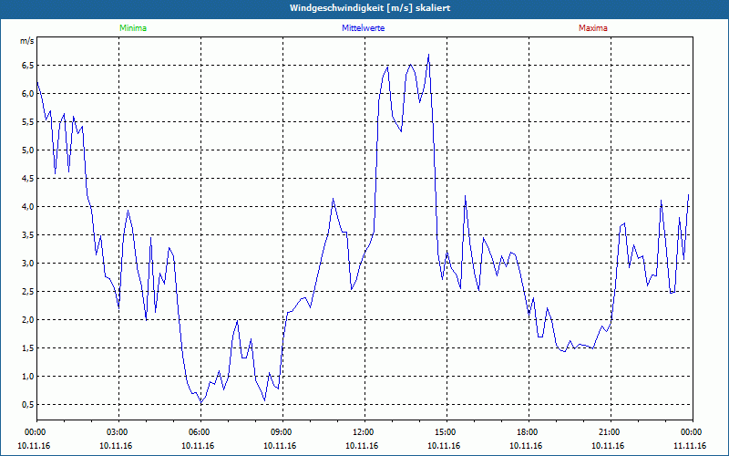
Task: Click the 10.11.16 date under 12:00
Action: tap(362, 446)
